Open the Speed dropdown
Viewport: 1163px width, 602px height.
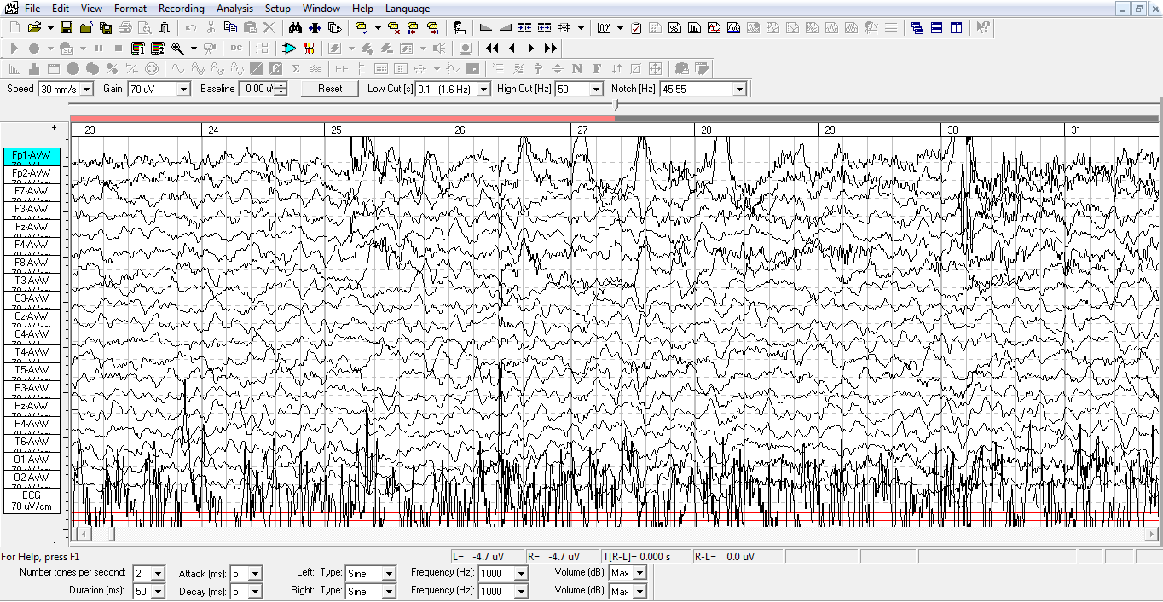(x=88, y=90)
